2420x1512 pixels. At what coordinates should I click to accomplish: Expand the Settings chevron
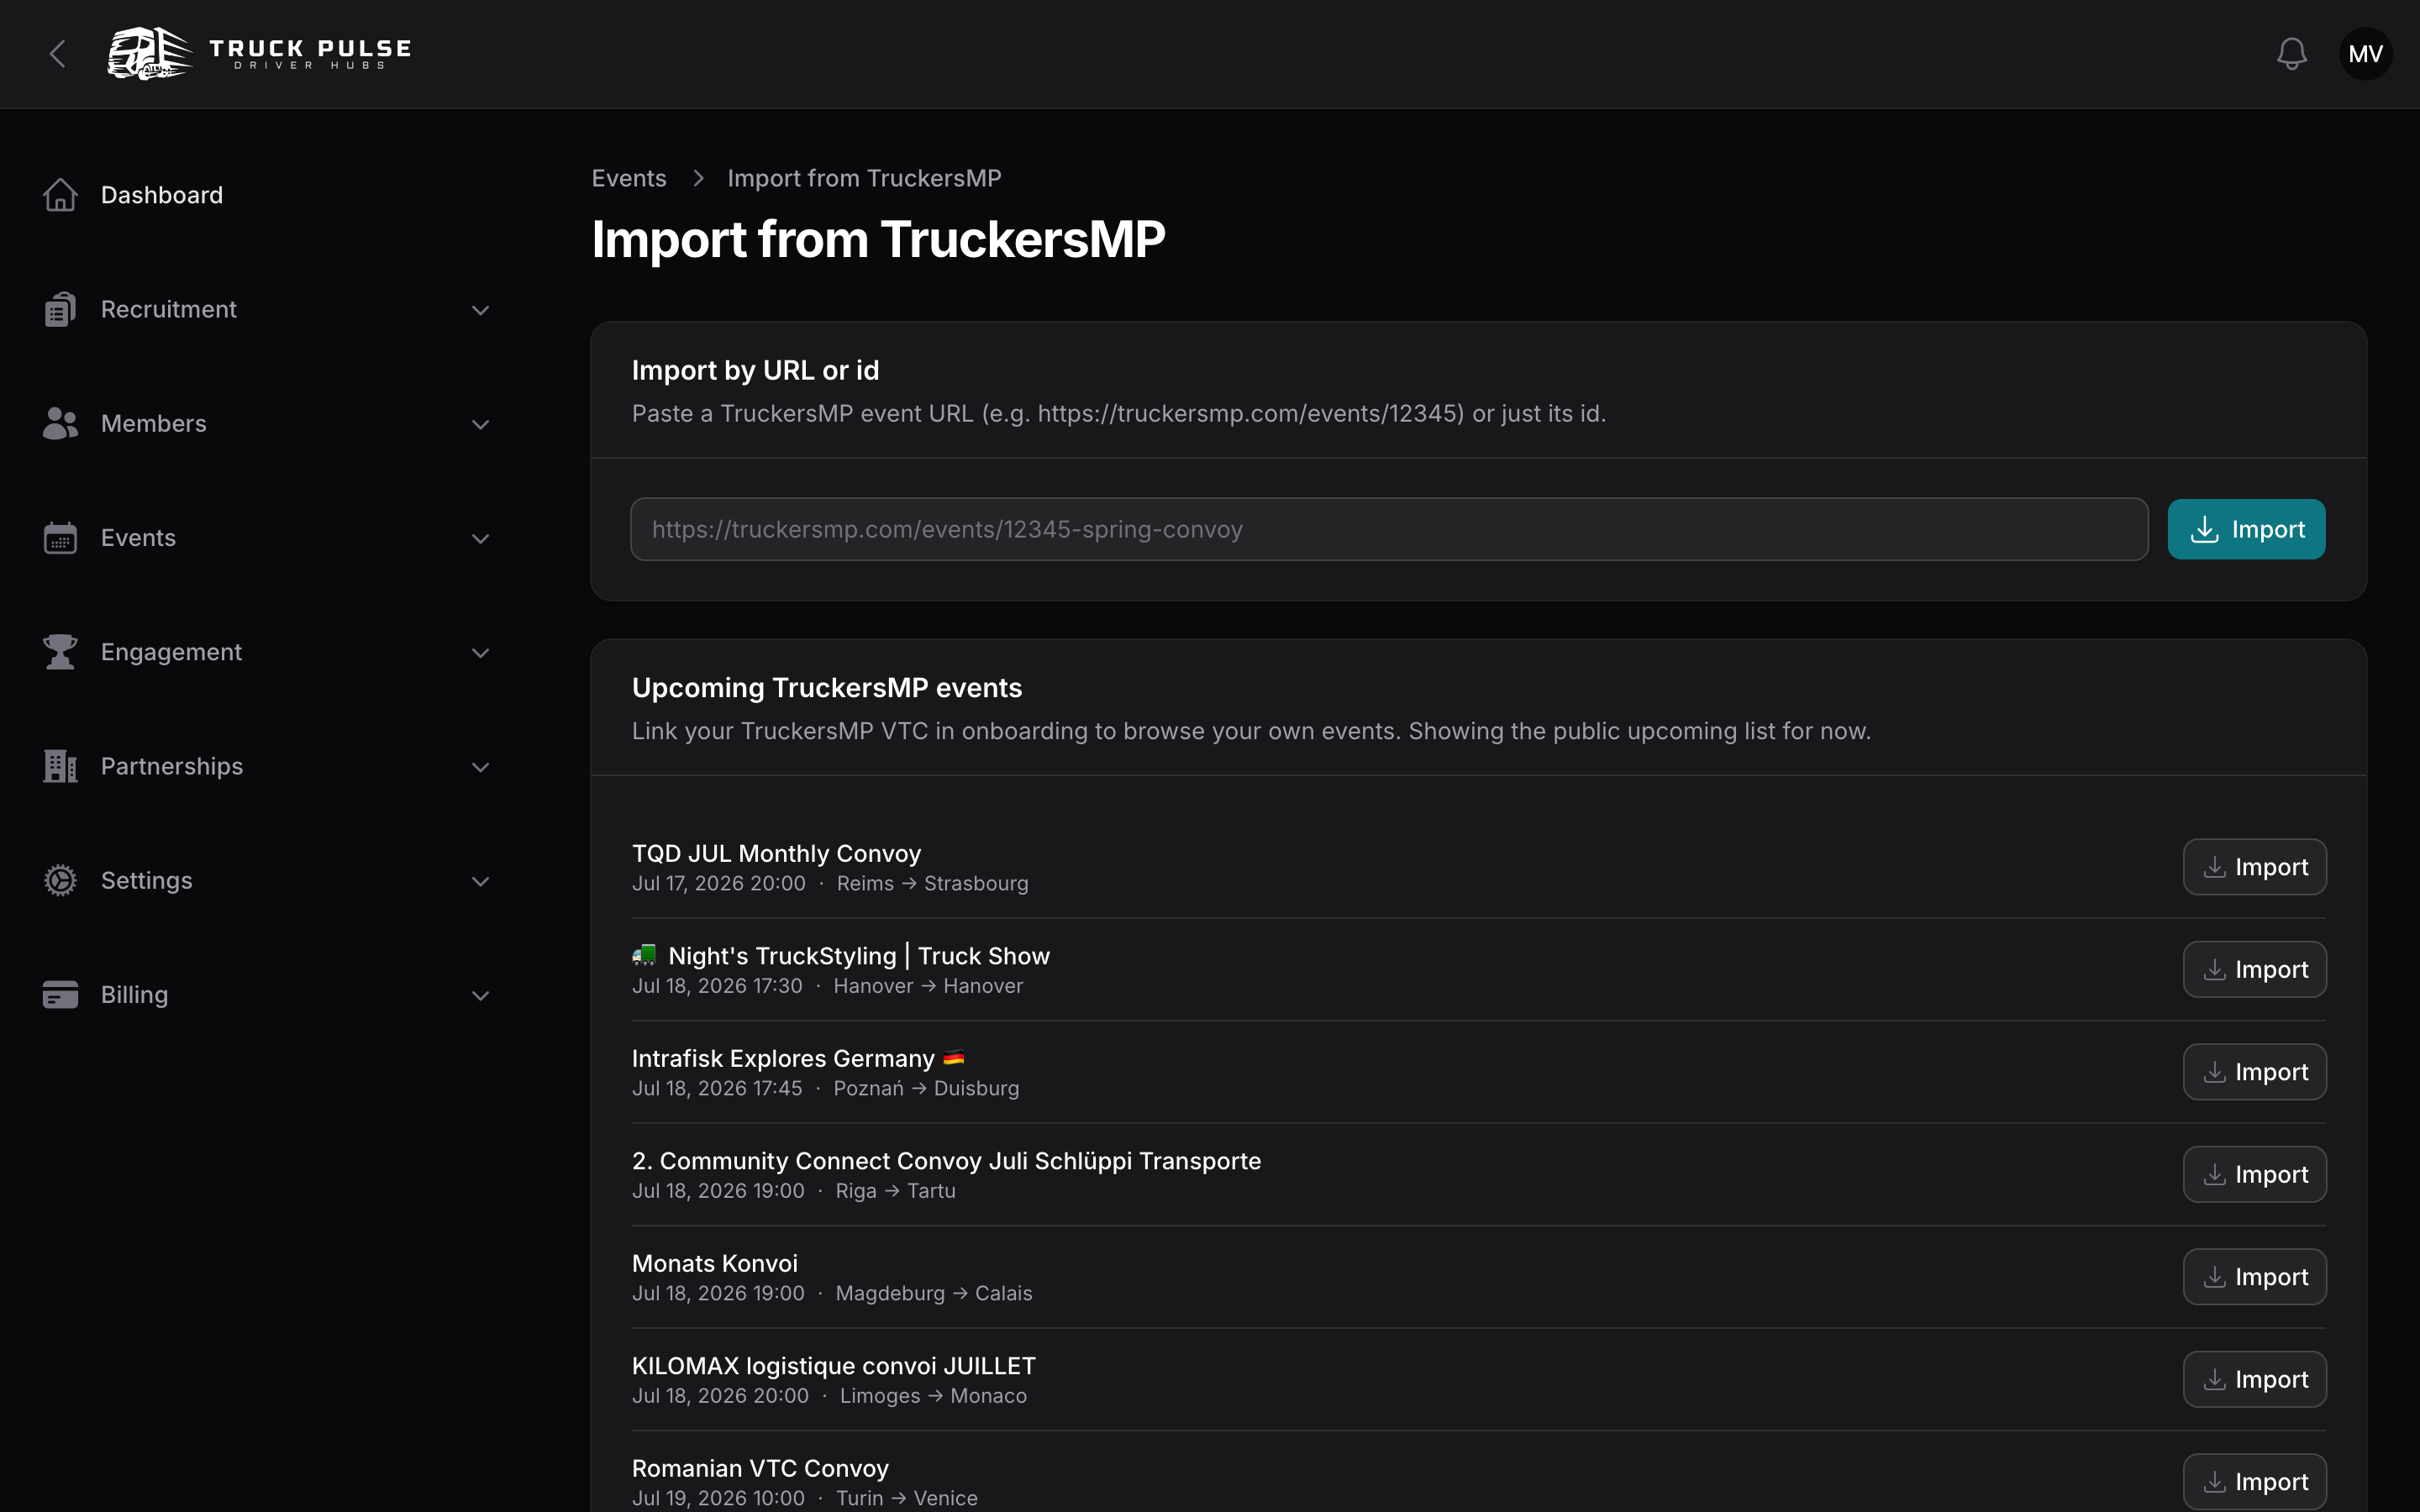[480, 881]
